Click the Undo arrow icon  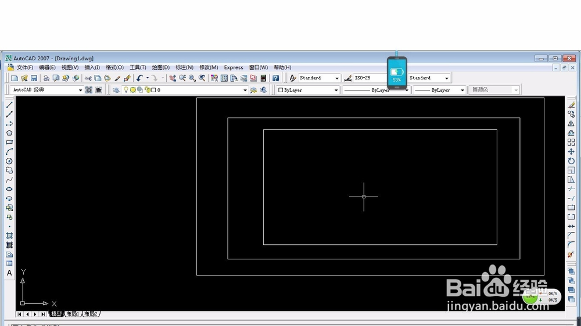pyautogui.click(x=139, y=78)
